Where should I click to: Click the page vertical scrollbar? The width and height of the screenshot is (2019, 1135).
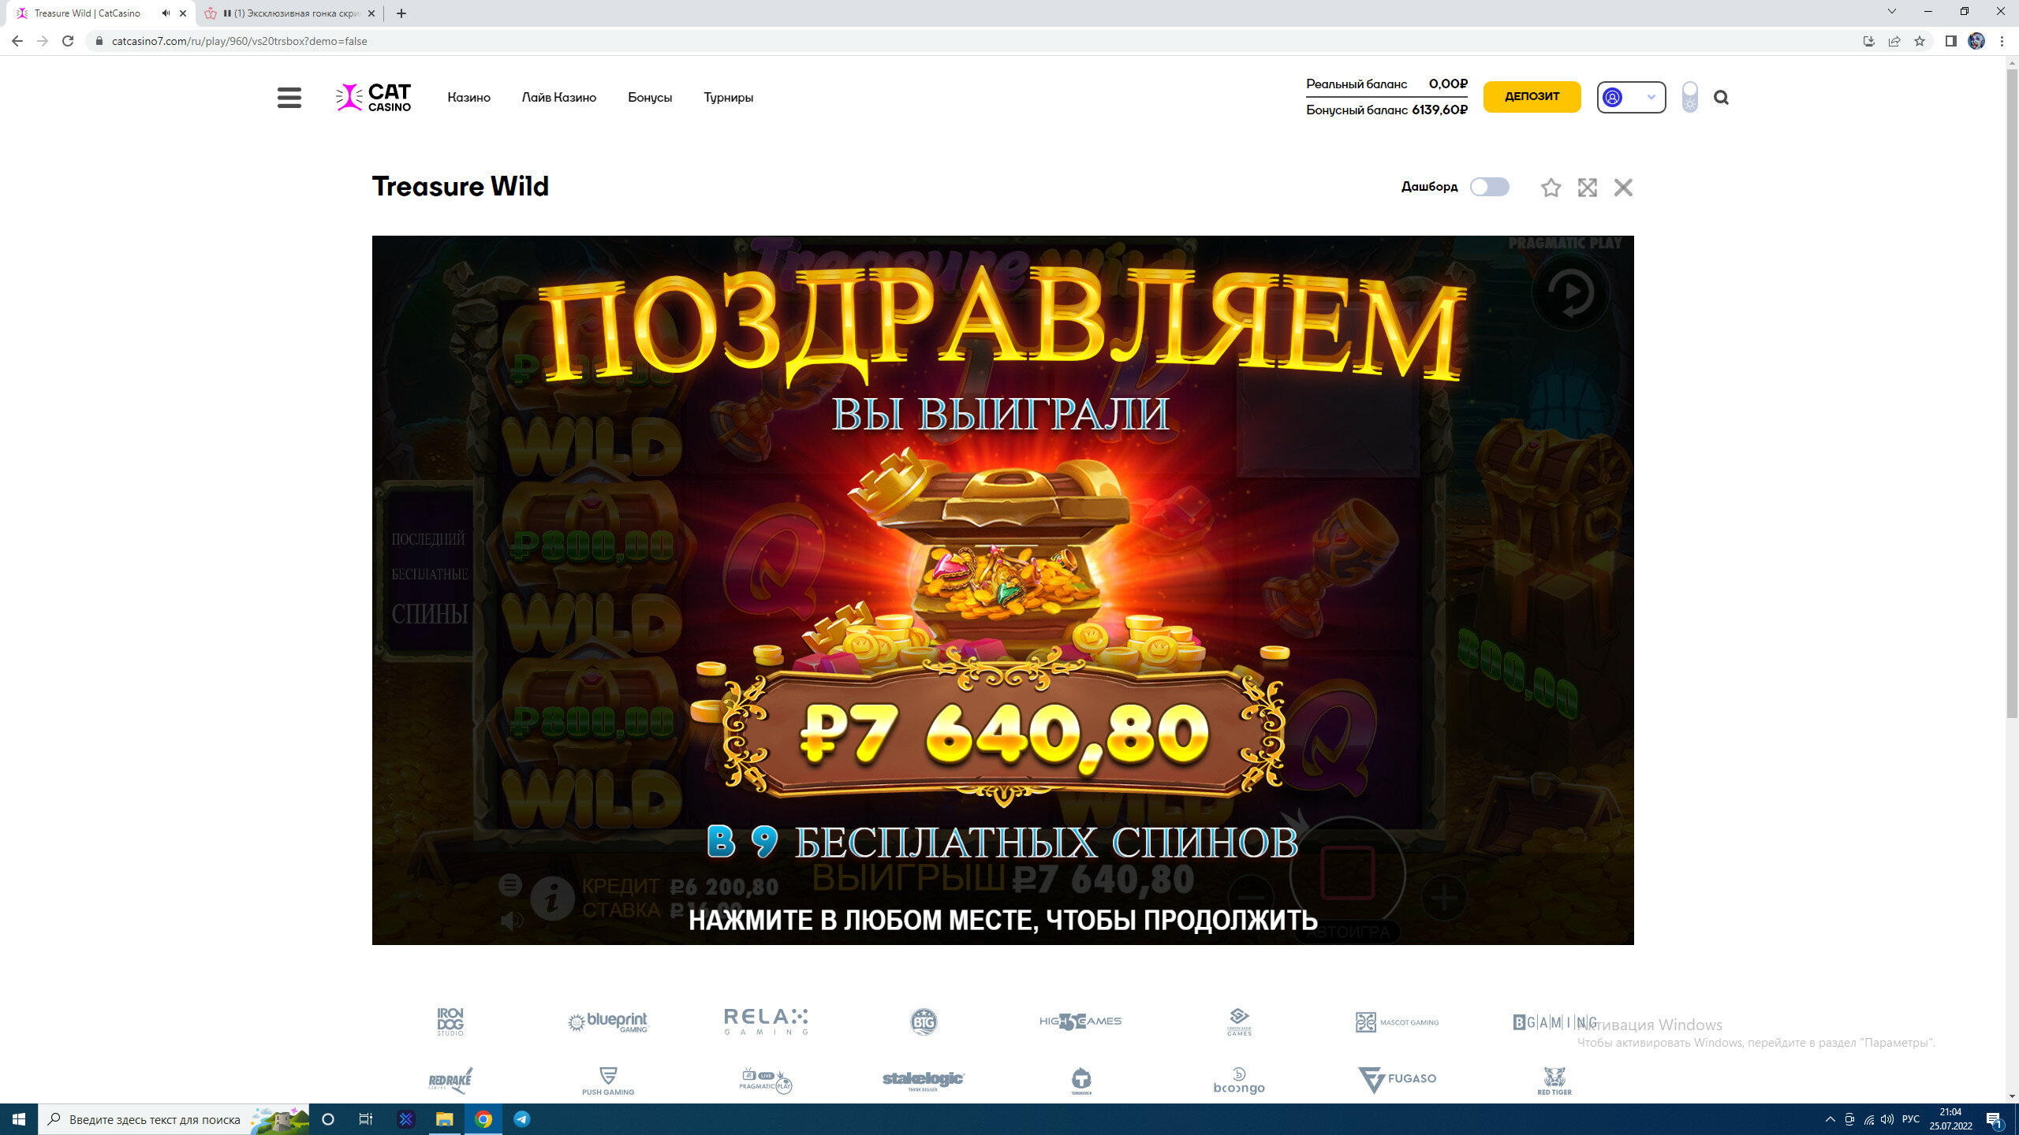click(2011, 394)
